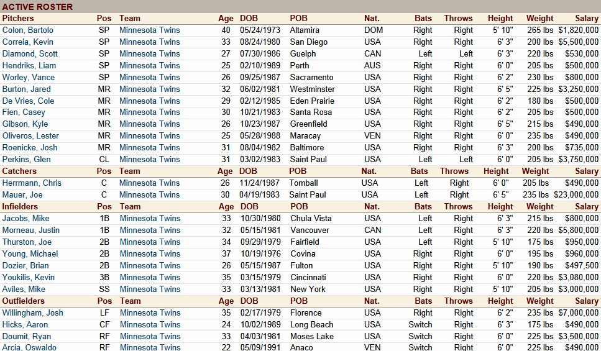Select nationality AUS in Hendriks row
This screenshot has height=351, width=601.
(x=372, y=66)
